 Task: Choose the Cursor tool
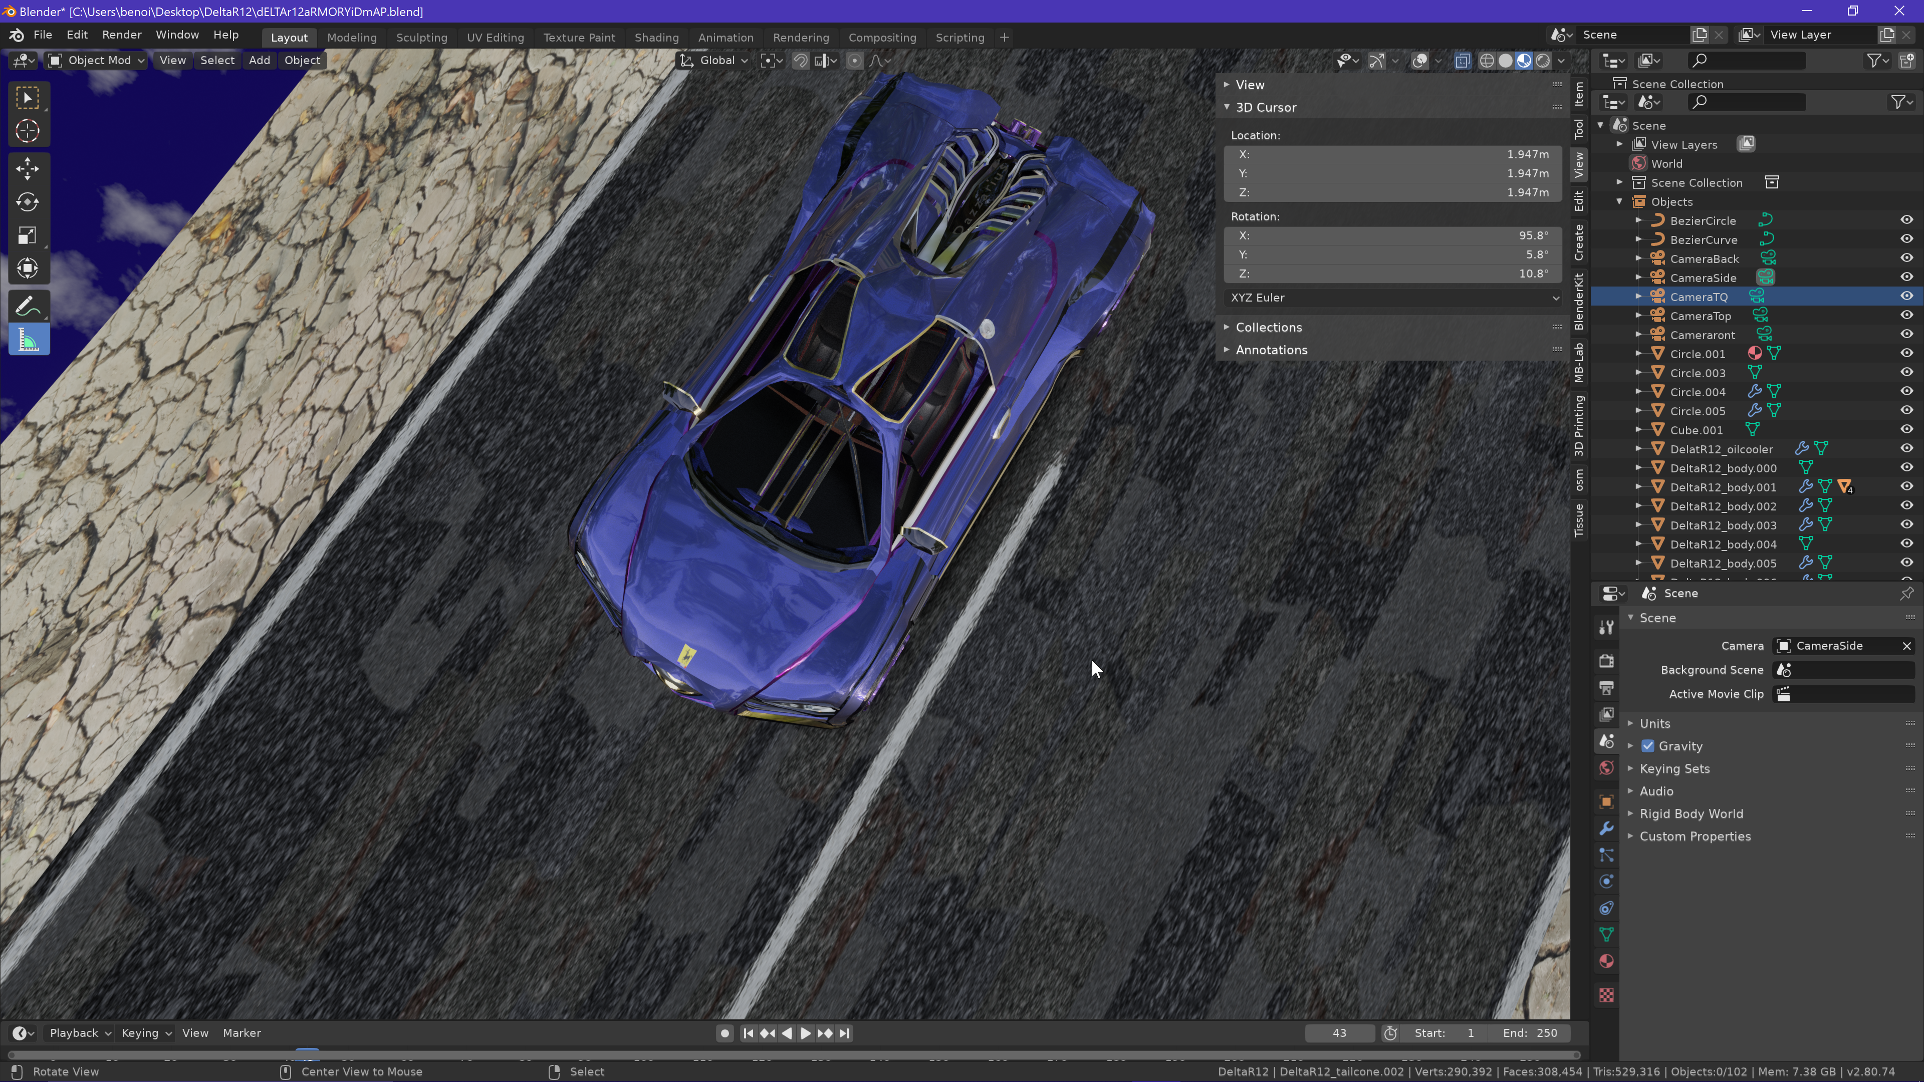(28, 131)
